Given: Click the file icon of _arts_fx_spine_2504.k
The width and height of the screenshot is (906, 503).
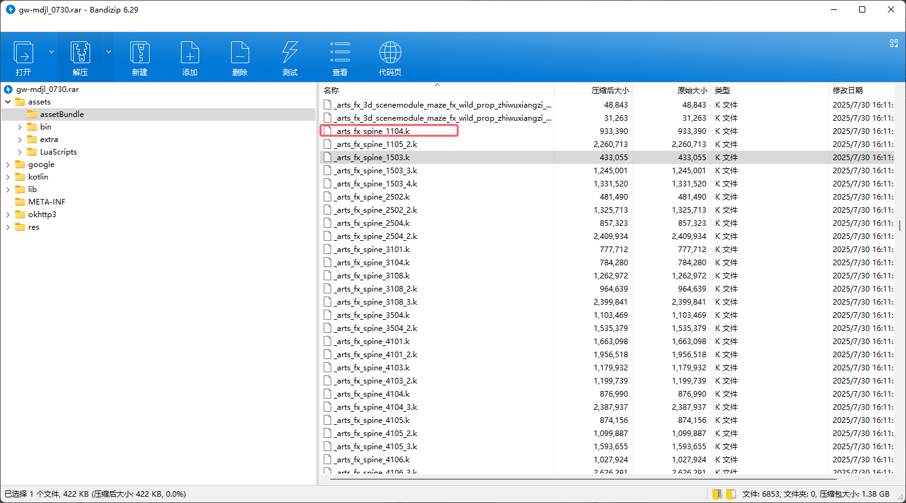Looking at the screenshot, I should click(327, 223).
